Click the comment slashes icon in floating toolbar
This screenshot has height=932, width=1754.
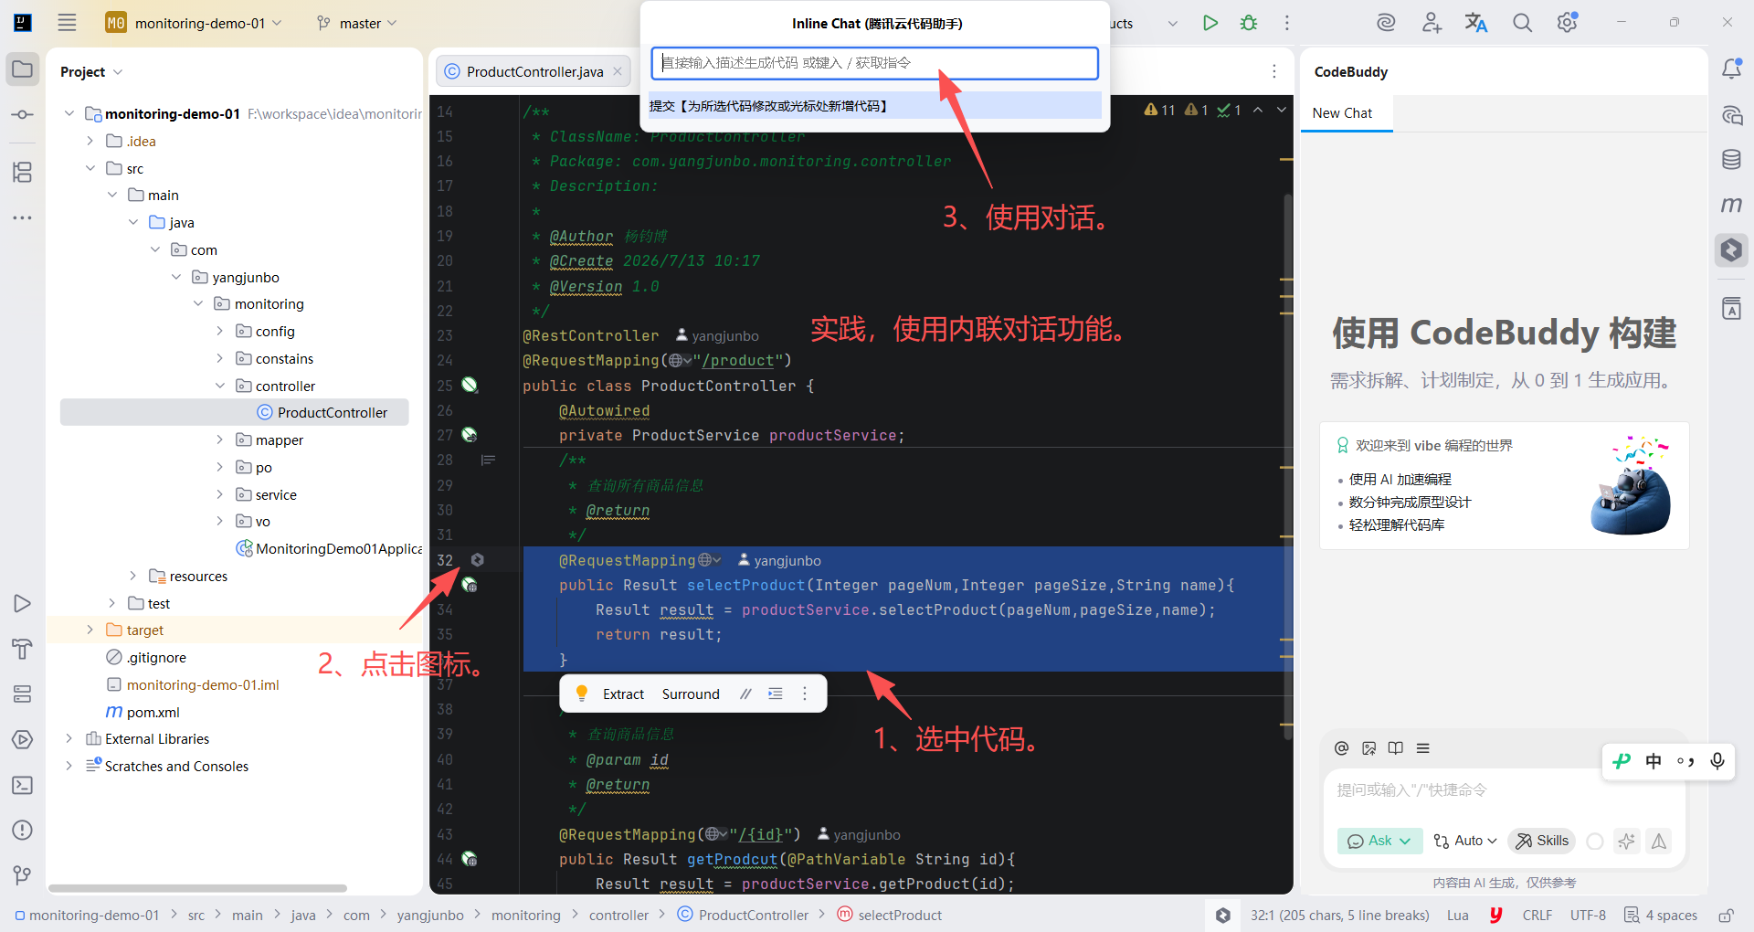tap(745, 694)
